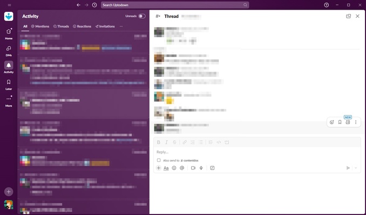This screenshot has height=215, width=366.
Task: Open thread in a new window
Action: [348, 16]
